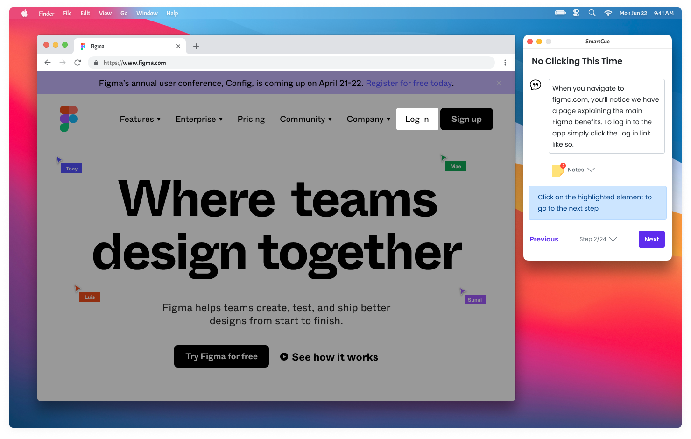Click the speech bubble icon in SmartCue
This screenshot has width=691, height=439.
coord(536,85)
